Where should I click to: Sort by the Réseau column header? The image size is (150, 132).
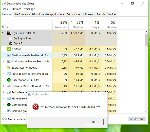109,25
